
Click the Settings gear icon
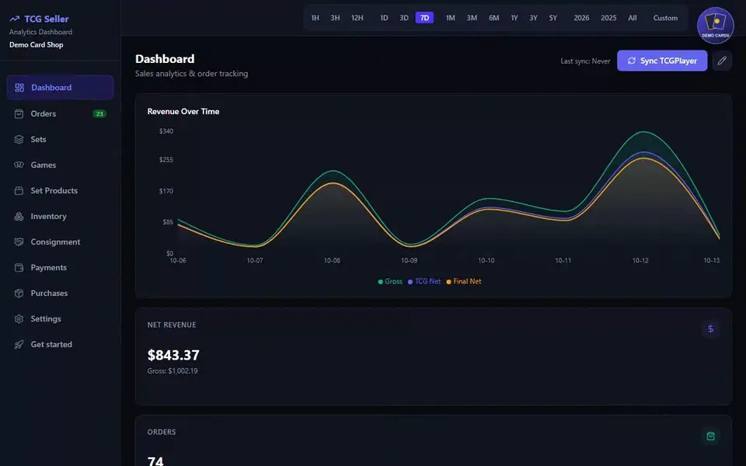pyautogui.click(x=19, y=319)
